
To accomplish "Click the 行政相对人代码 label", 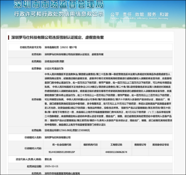I will (33, 148).
